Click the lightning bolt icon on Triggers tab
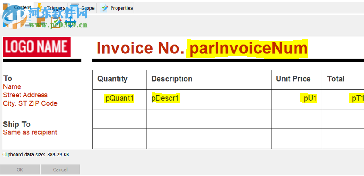364x176 pixels. pyautogui.click(x=40, y=8)
